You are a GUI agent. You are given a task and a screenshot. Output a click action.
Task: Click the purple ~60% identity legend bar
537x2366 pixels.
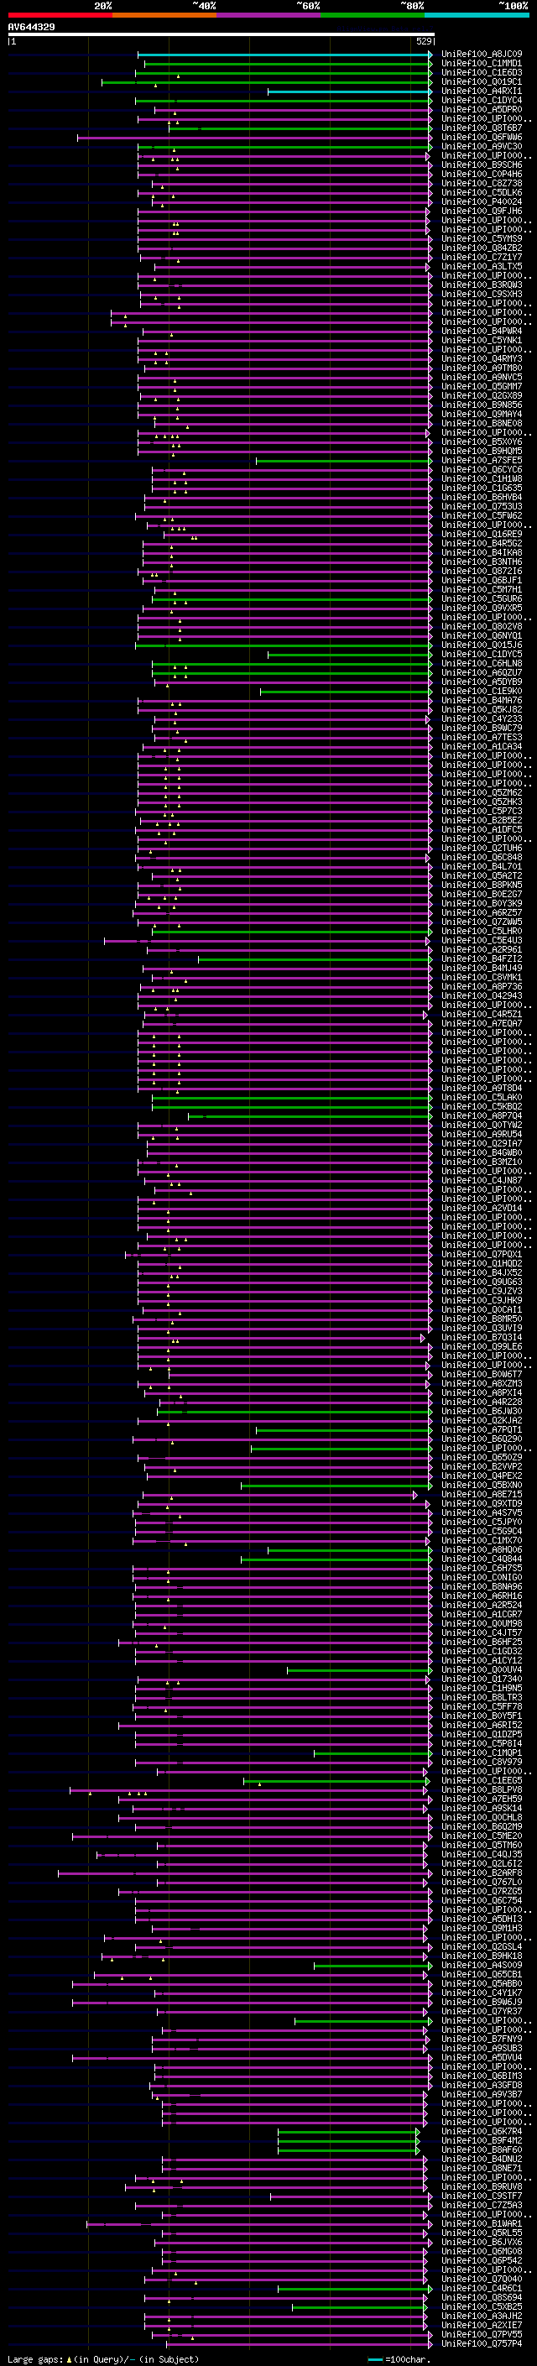pyautogui.click(x=268, y=15)
